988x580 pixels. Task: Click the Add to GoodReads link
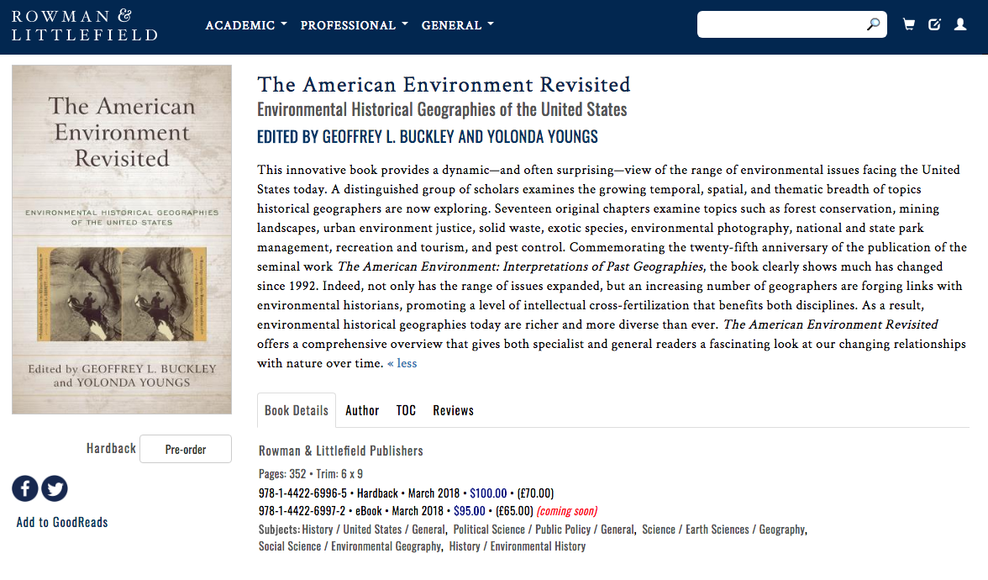point(61,522)
